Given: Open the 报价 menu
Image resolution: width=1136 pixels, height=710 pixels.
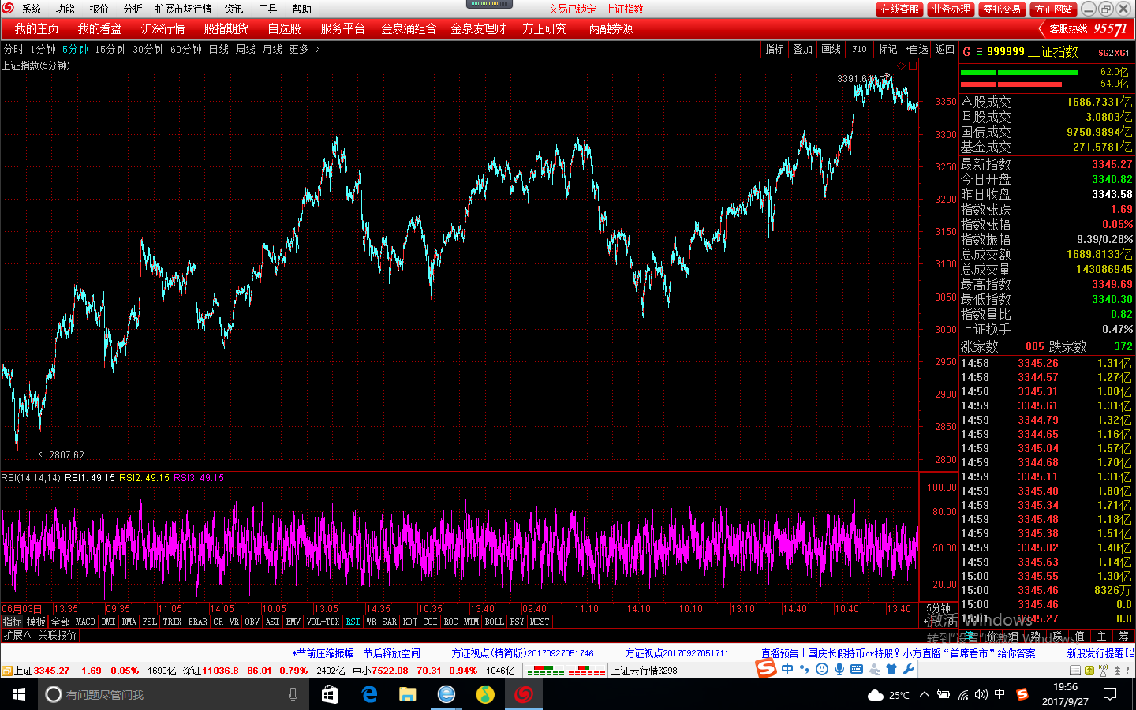Looking at the screenshot, I should [99, 9].
